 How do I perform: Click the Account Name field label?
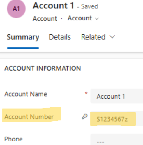26,94
